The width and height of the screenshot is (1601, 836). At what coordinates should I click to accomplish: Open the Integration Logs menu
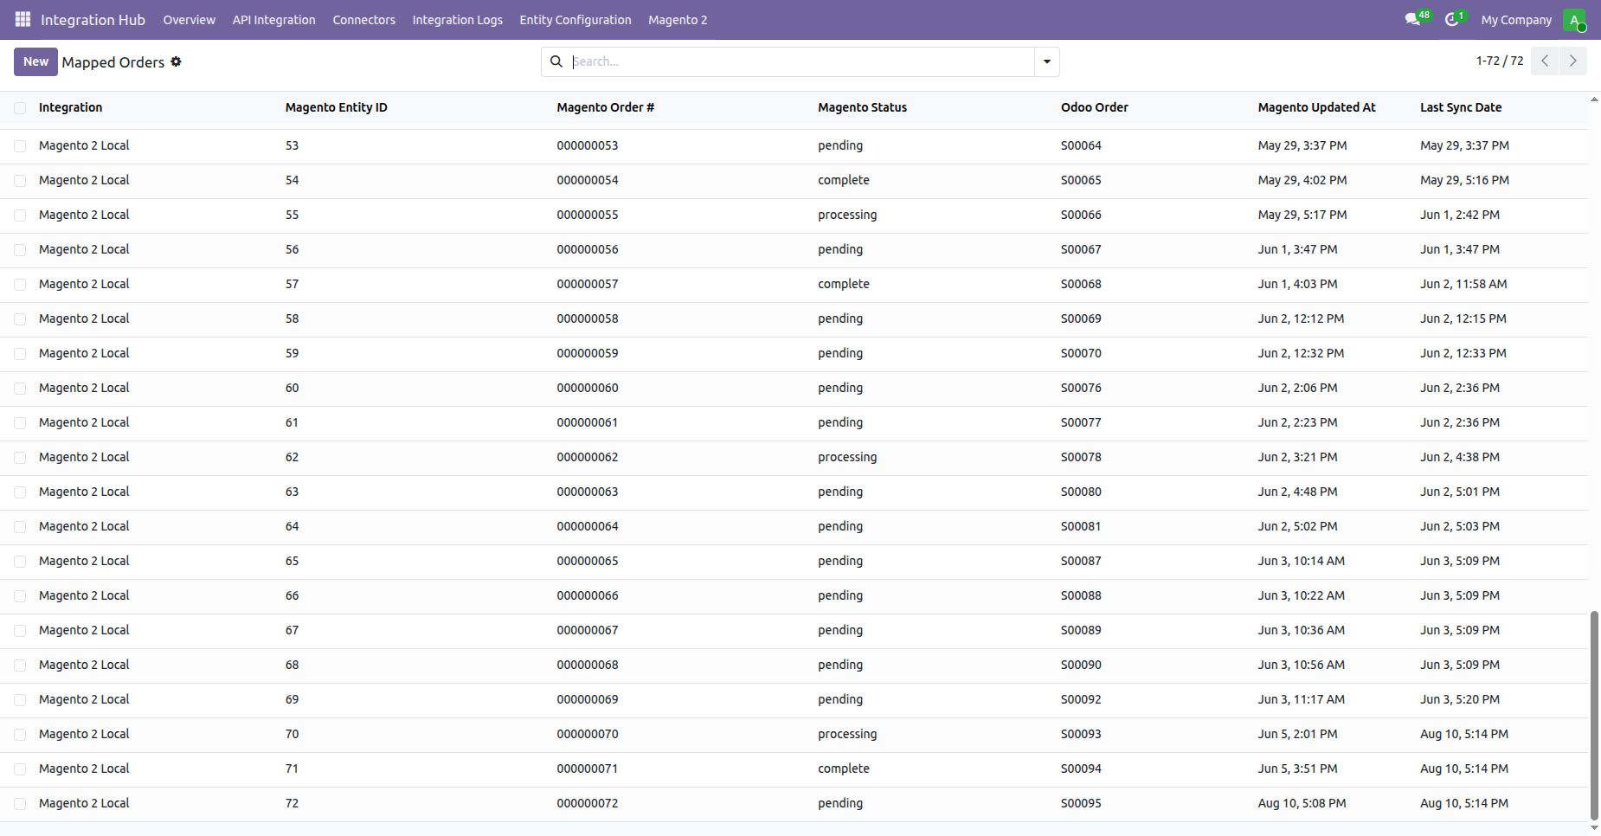457,20
